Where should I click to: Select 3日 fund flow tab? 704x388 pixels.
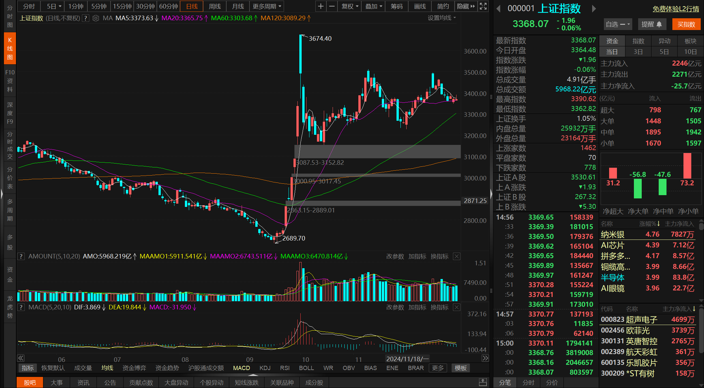(x=638, y=52)
